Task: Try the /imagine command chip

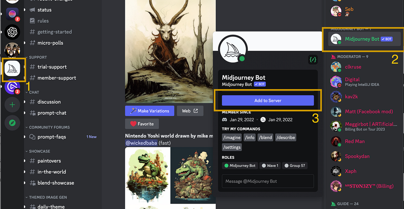Action: (232, 137)
